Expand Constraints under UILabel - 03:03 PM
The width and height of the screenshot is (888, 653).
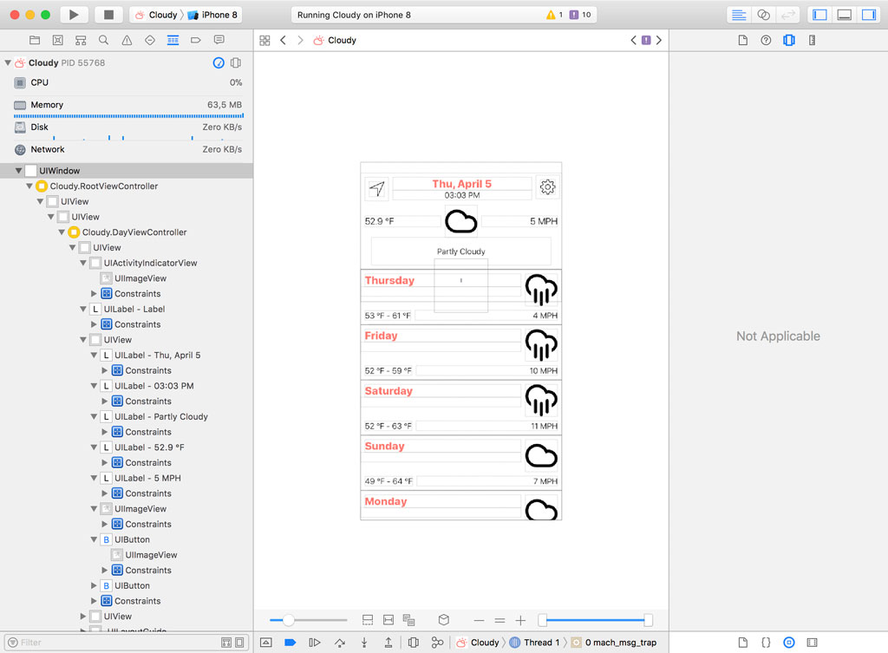coord(105,402)
